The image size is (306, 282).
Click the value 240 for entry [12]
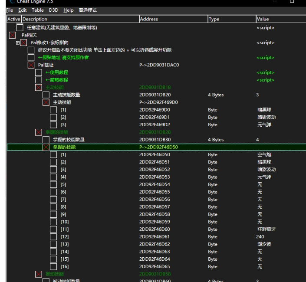tap(260, 237)
